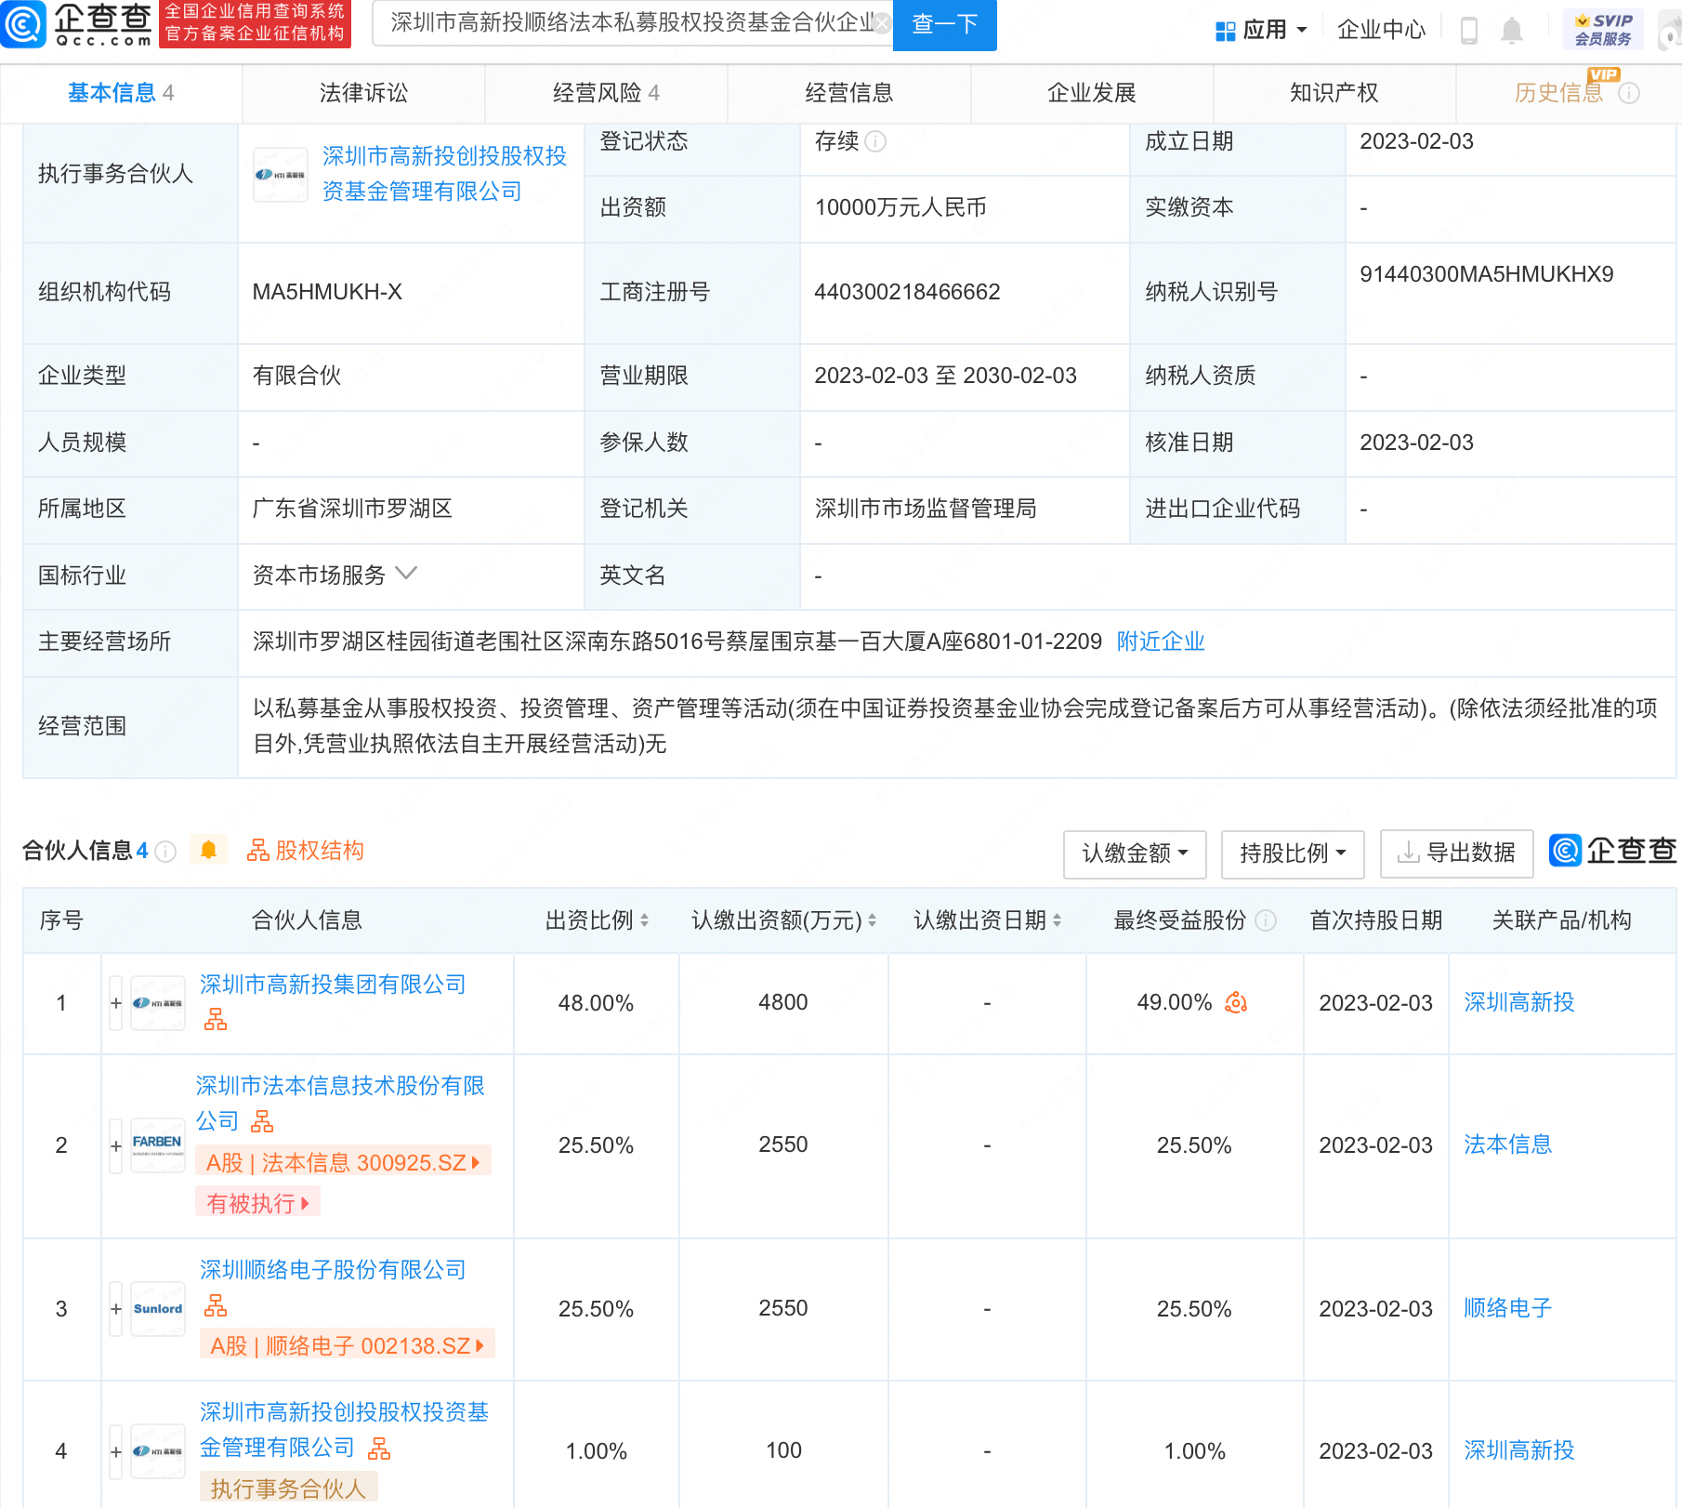Open equity tree icon under 深圳顺络电子股份有限公司
The image size is (1682, 1508).
(x=216, y=1305)
